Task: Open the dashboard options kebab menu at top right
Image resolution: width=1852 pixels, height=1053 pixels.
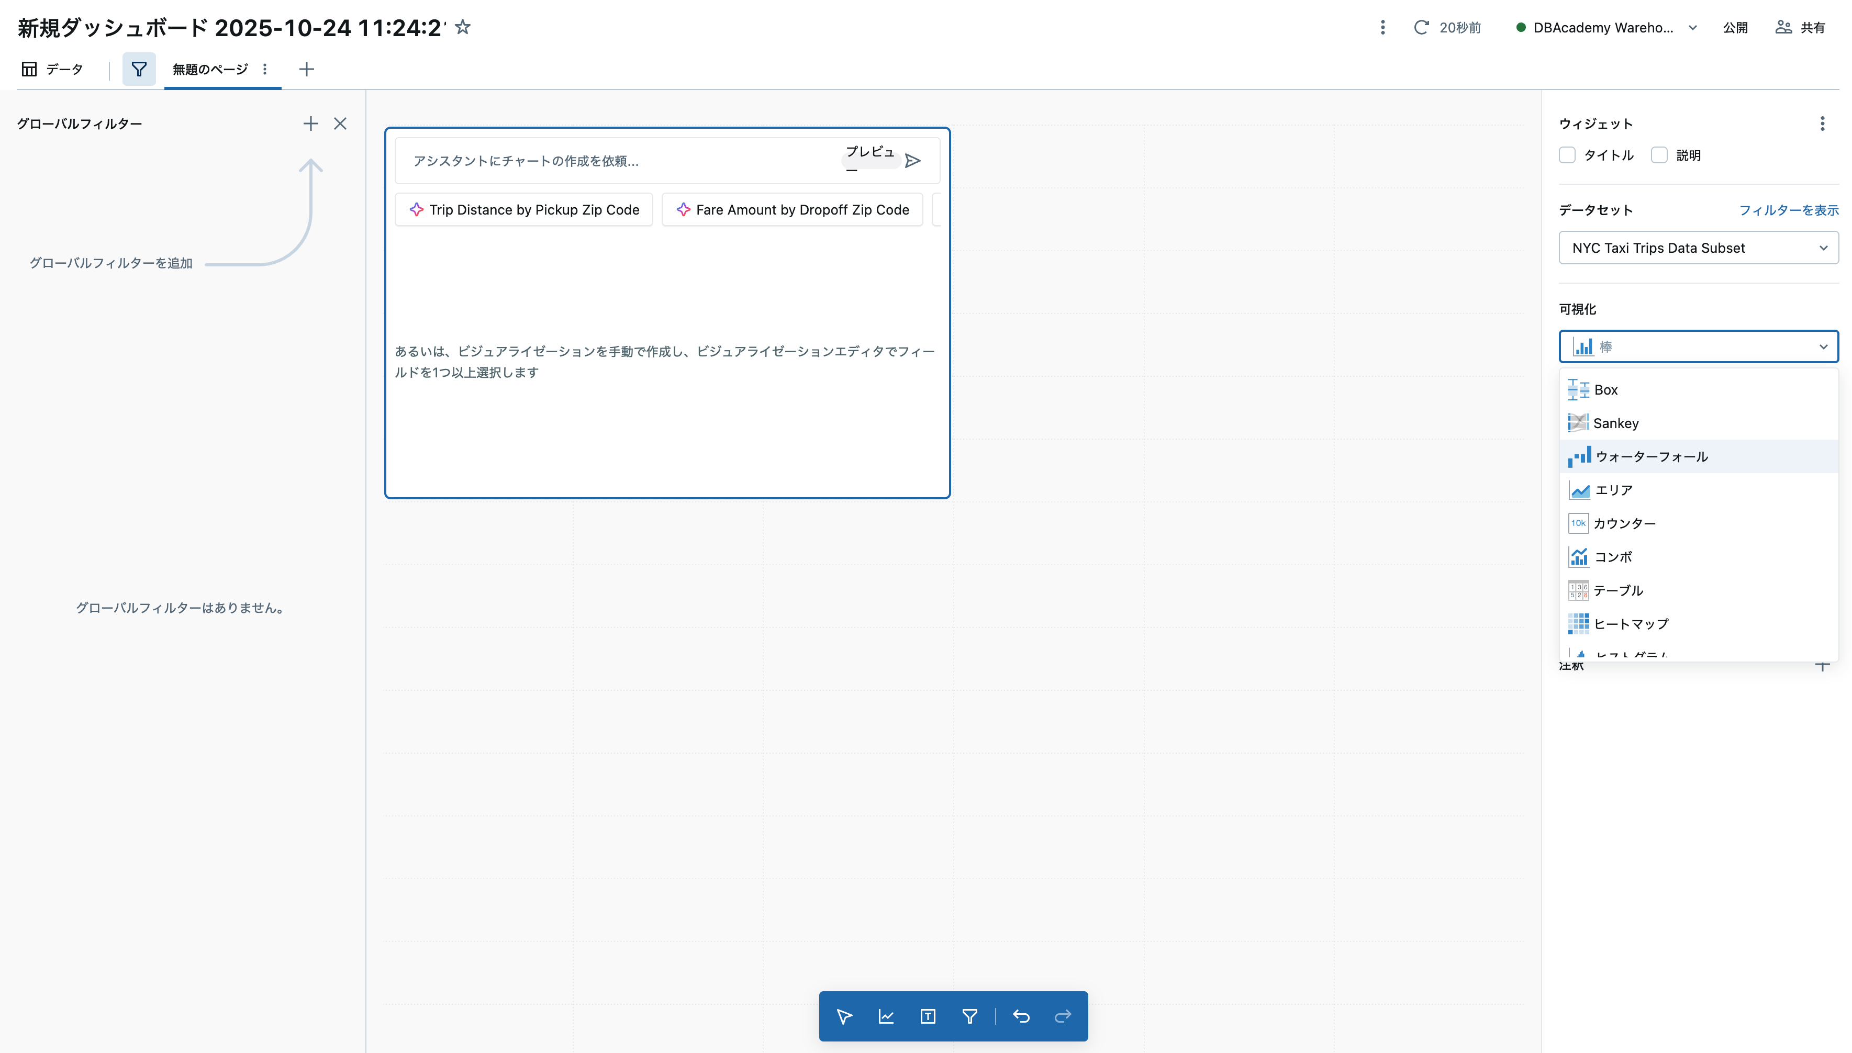Action: pyautogui.click(x=1384, y=28)
